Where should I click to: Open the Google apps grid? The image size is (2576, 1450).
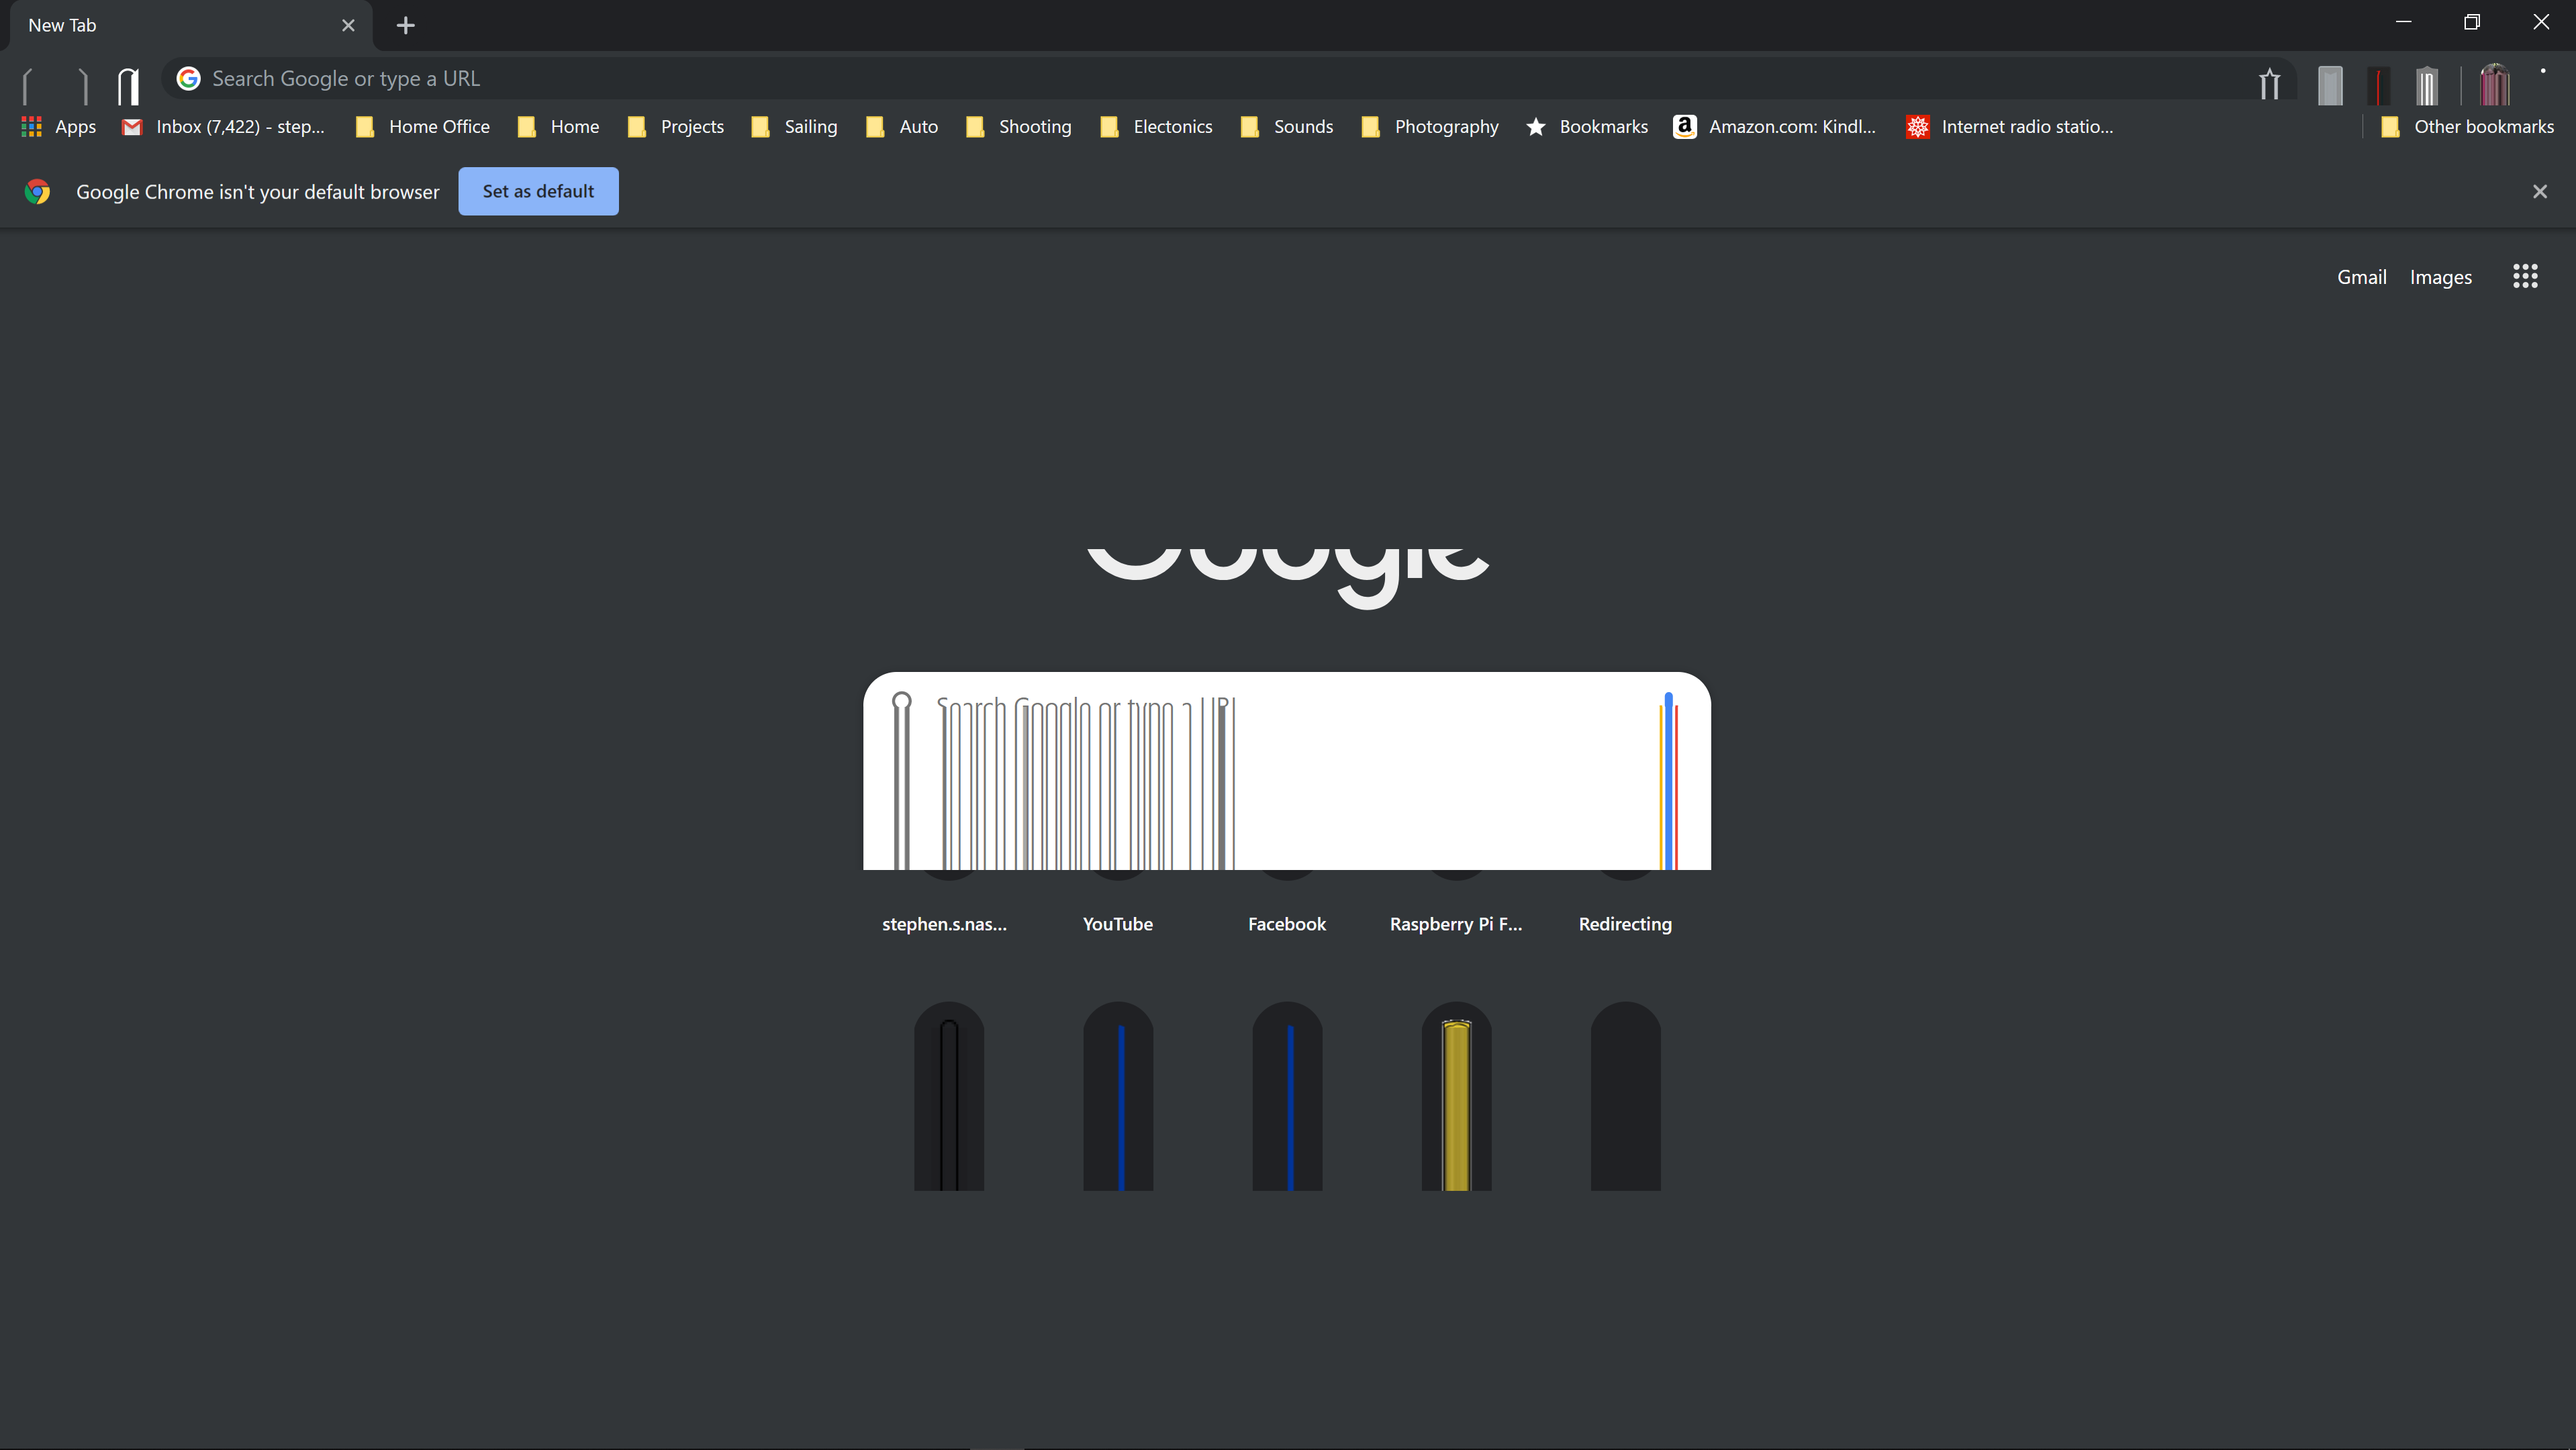point(2524,276)
